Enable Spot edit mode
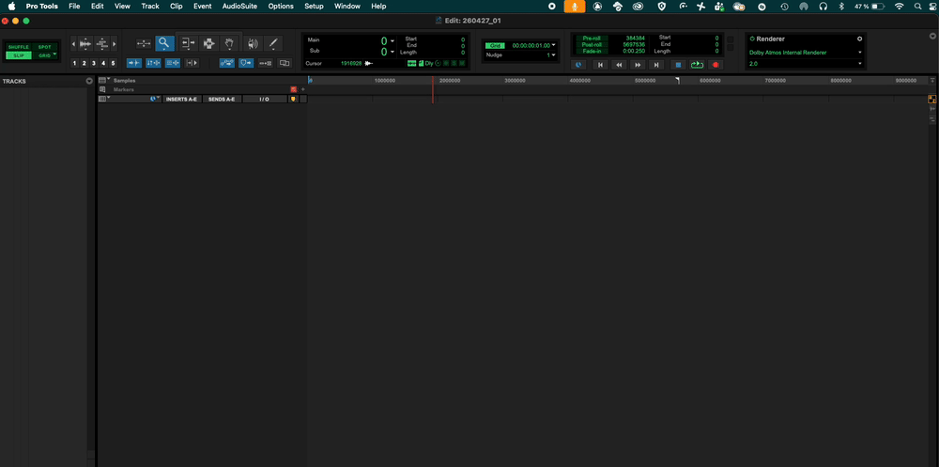939x467 pixels. [45, 47]
